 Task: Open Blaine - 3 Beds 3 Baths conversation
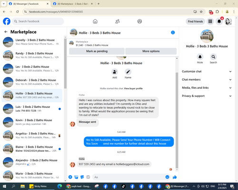point(32,149)
